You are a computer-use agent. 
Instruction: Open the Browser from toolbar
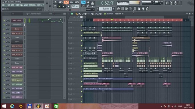pos(131,9)
